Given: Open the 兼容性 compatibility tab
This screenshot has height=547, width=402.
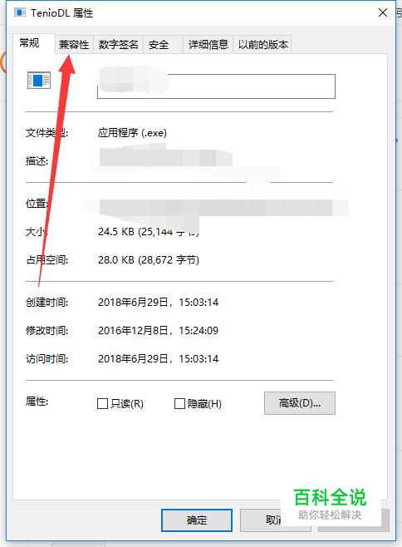Looking at the screenshot, I should coord(74,45).
